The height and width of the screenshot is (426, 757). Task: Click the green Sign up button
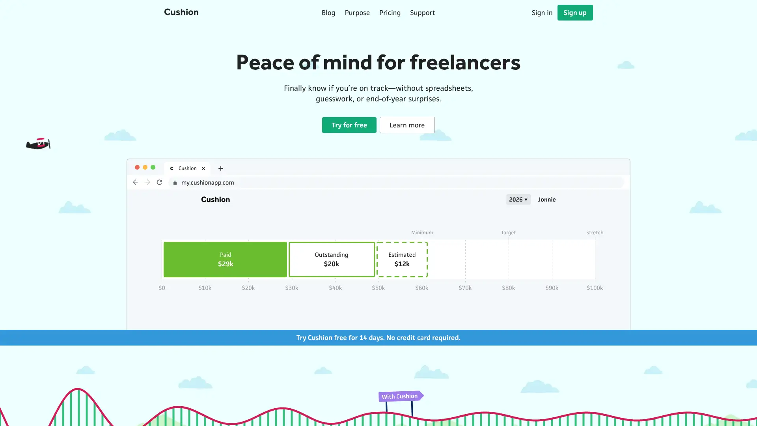pos(575,13)
